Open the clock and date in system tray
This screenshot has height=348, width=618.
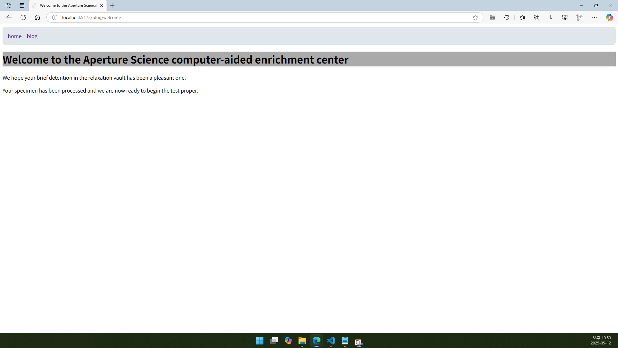(x=601, y=341)
